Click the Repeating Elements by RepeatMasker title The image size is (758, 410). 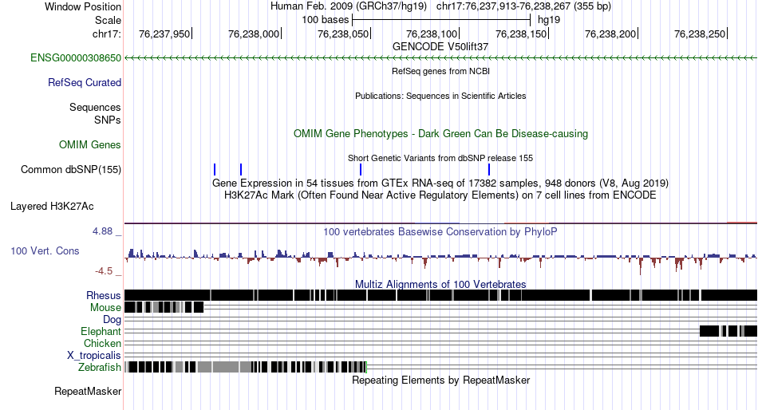[440, 380]
